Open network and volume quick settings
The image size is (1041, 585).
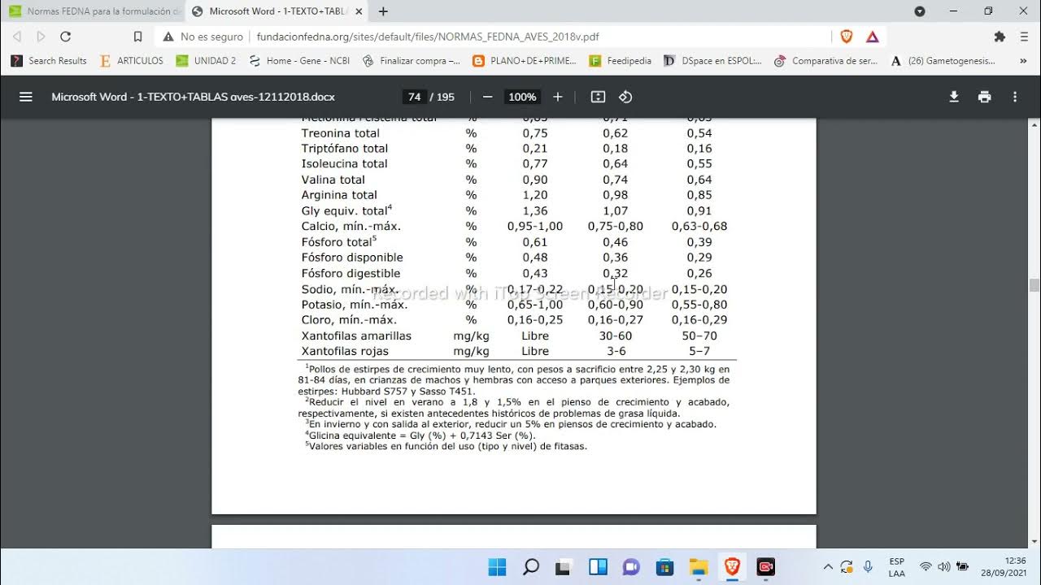click(x=943, y=566)
